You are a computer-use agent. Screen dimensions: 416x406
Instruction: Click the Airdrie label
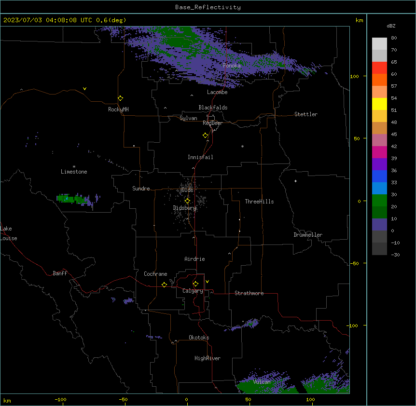[x=194, y=259]
